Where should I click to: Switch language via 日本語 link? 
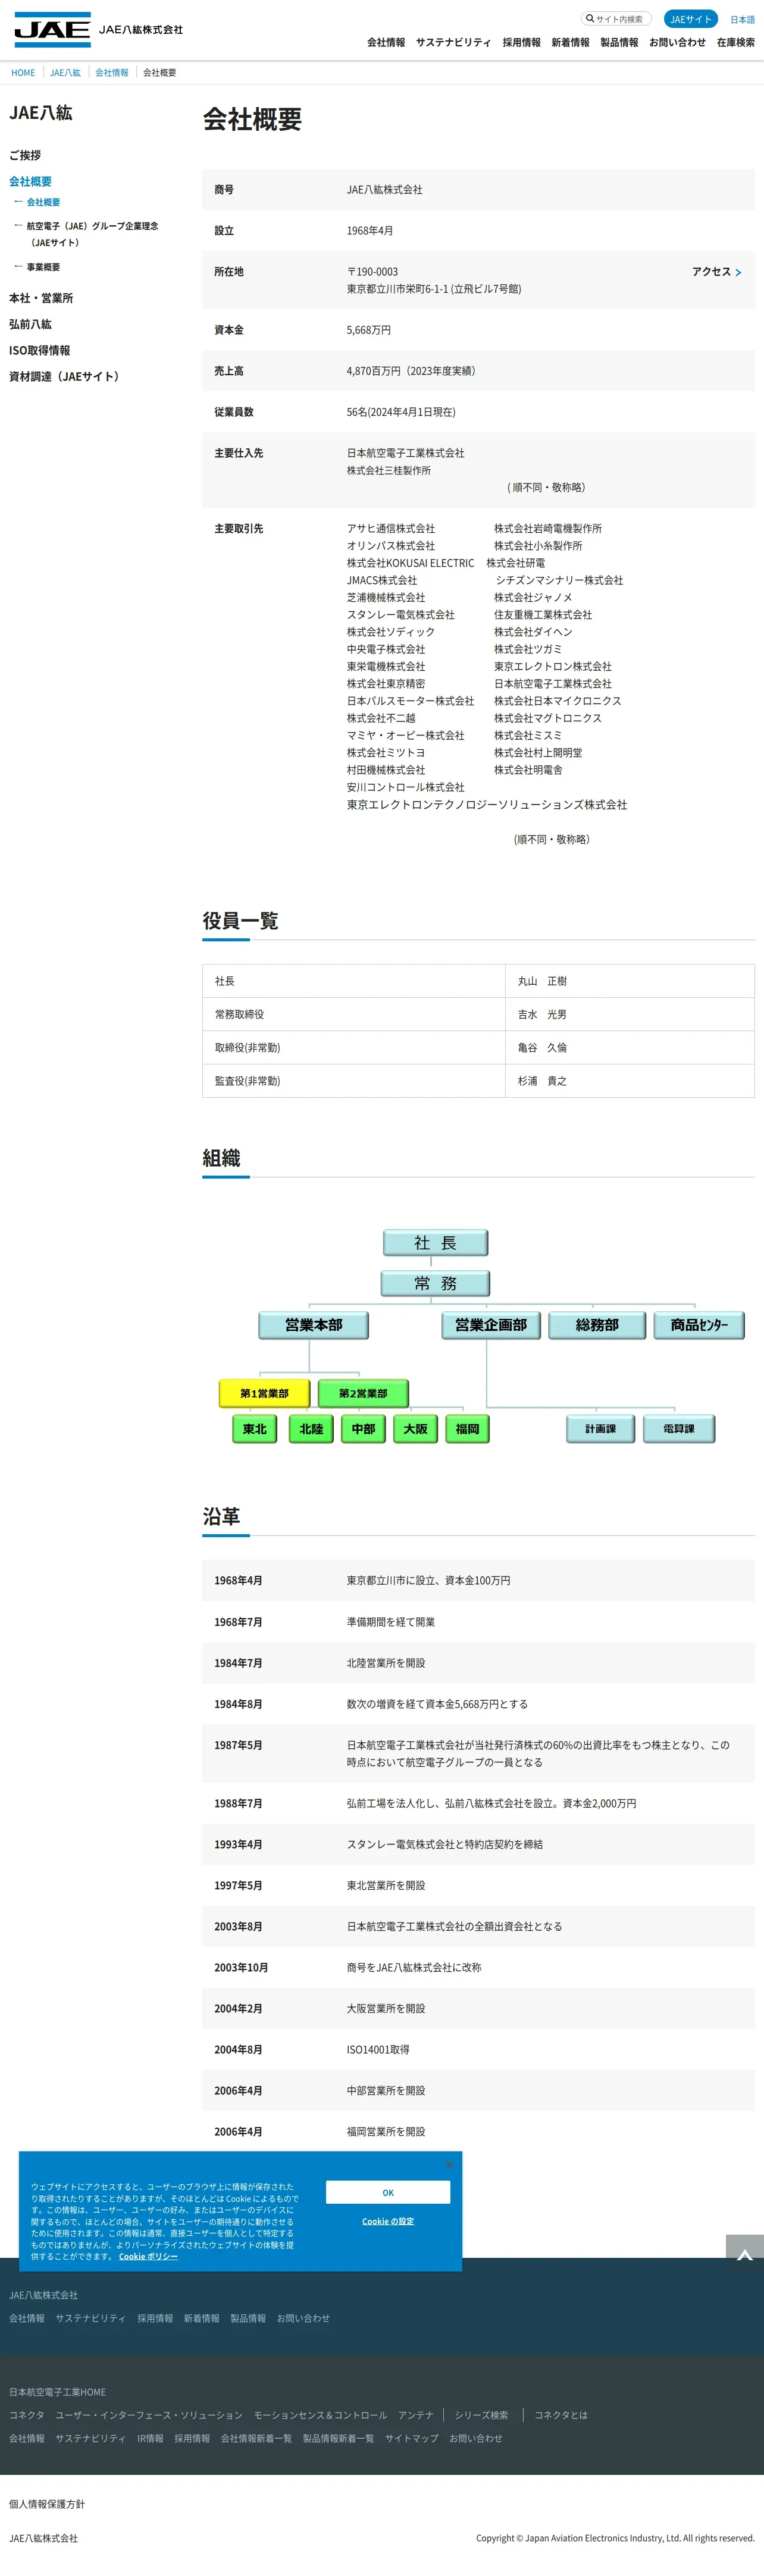point(742,20)
